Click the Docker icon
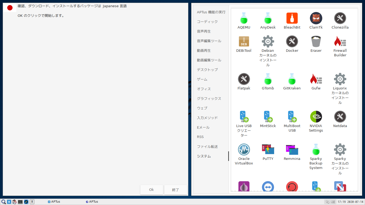This screenshot has width=365, height=205. pos(292,41)
